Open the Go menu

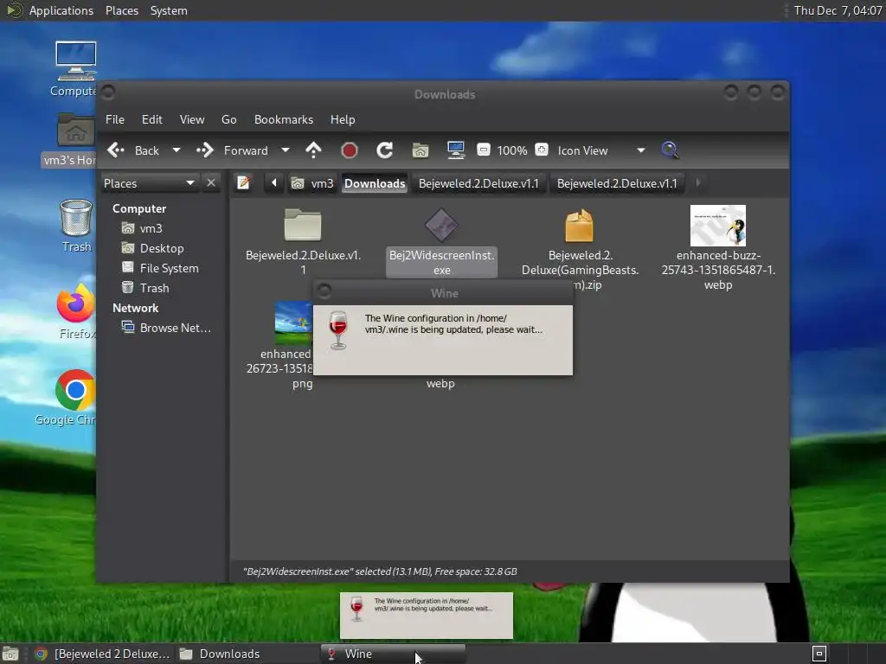(228, 119)
